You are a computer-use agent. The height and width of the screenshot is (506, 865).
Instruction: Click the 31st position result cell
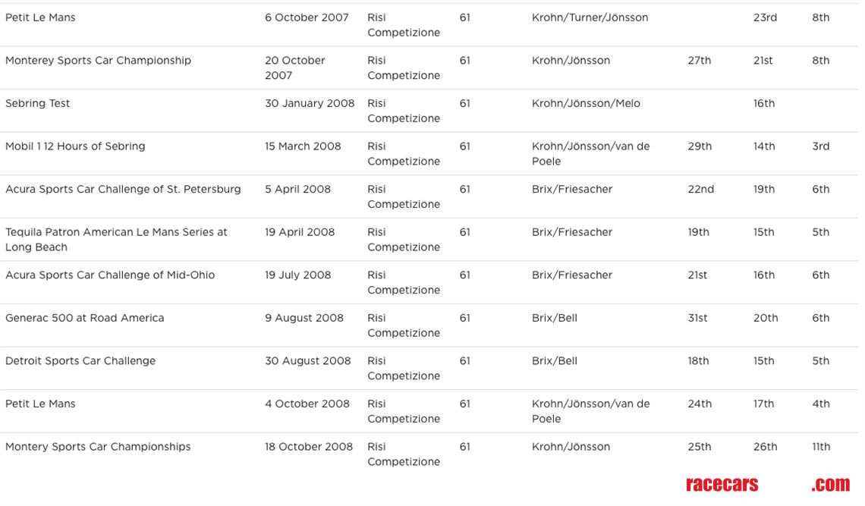coord(697,318)
